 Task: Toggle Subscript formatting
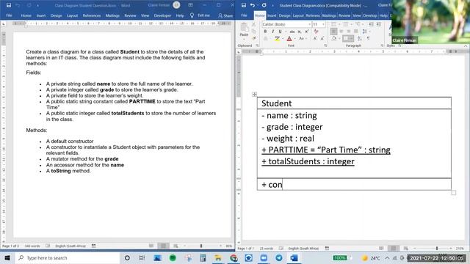coord(300,32)
